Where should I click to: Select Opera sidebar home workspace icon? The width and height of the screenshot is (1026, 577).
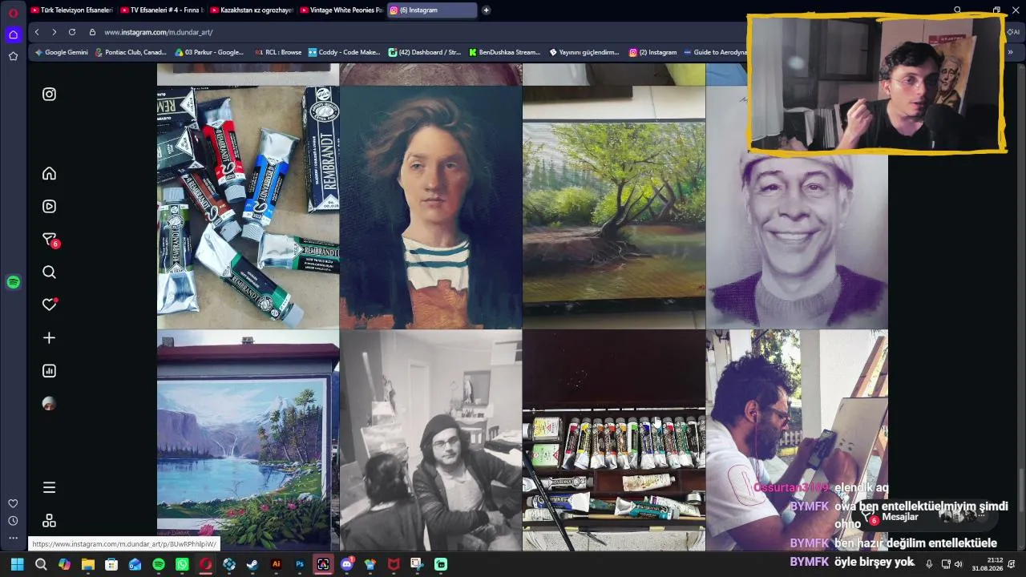pos(13,34)
